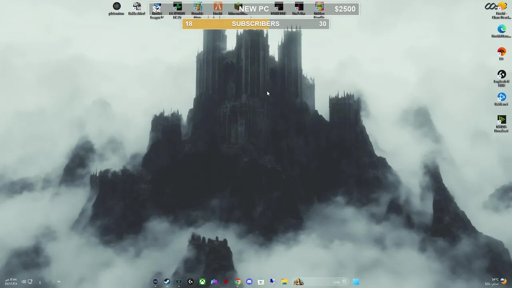
Task: Open File Explorer from the taskbar
Action: coord(284,282)
